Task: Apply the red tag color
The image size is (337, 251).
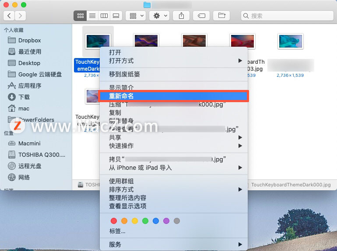Action: [114, 221]
